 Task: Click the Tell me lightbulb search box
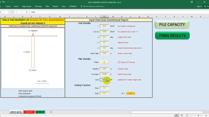point(93,6)
